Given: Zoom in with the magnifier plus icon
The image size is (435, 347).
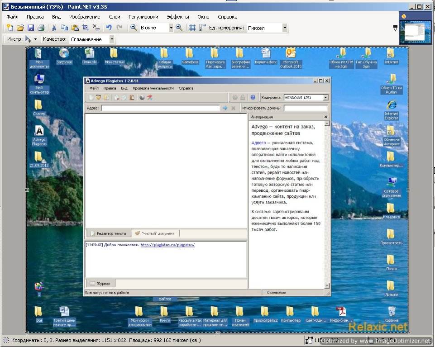Looking at the screenshot, I should pos(179,28).
